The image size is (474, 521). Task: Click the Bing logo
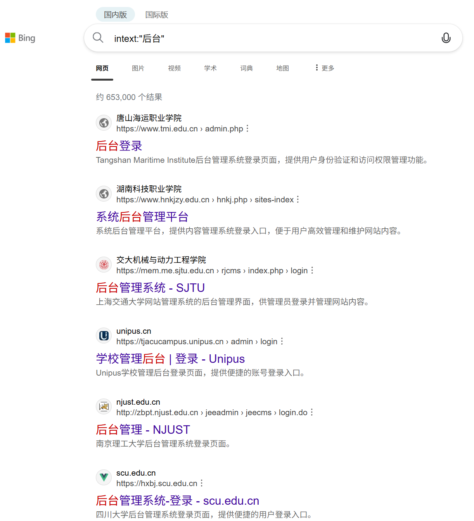[x=20, y=38]
